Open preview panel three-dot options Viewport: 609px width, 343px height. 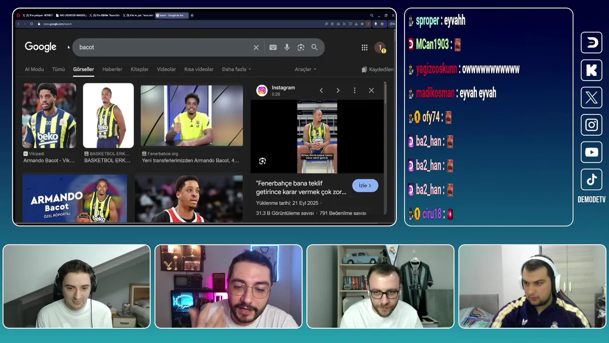(x=354, y=91)
